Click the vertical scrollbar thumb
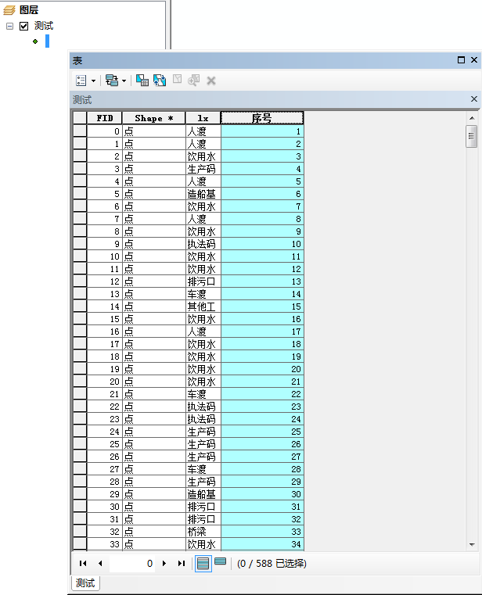Image resolution: width=482 pixels, height=595 pixels. tap(471, 136)
